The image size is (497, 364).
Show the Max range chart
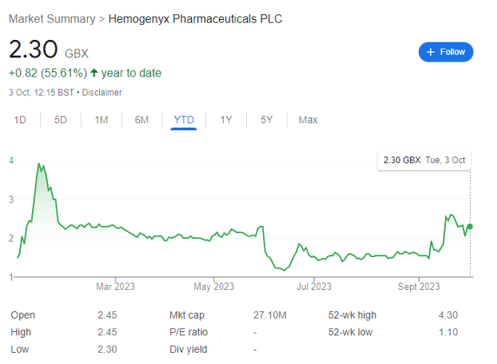tap(308, 120)
